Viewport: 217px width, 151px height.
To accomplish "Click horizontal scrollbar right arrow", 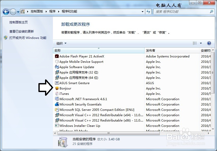I will [x=208, y=133].
